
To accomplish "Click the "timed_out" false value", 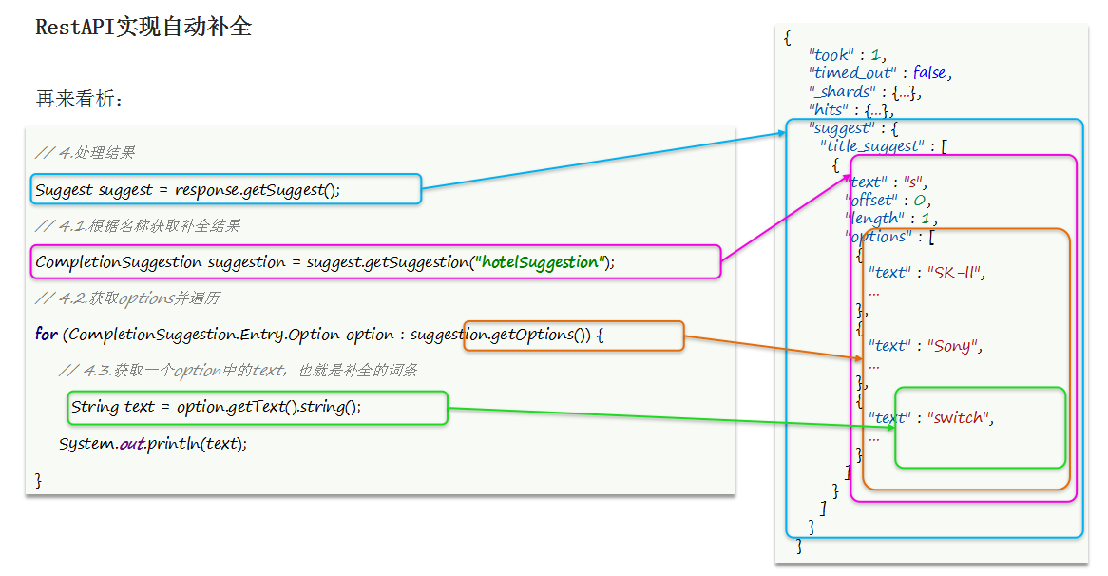I will (929, 73).
